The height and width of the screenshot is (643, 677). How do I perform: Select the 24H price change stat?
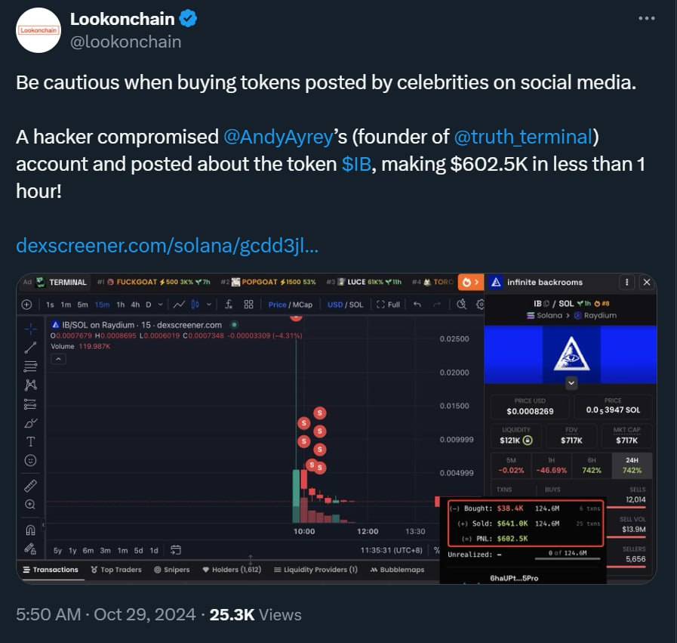click(632, 465)
